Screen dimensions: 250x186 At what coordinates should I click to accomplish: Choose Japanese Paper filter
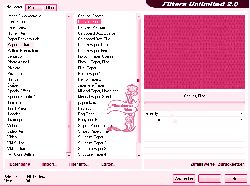coord(91,85)
